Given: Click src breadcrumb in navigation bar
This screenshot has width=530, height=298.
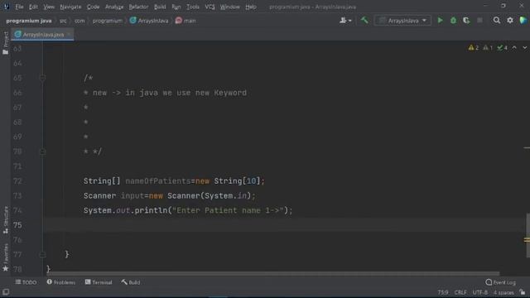Looking at the screenshot, I should pyautogui.click(x=63, y=21).
